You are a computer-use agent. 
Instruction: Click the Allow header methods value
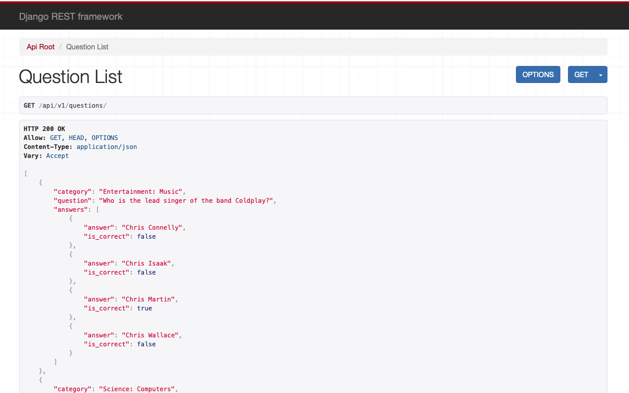83,138
